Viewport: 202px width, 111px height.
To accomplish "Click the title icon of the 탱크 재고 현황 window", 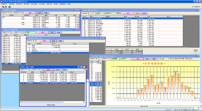I will coord(21,67).
